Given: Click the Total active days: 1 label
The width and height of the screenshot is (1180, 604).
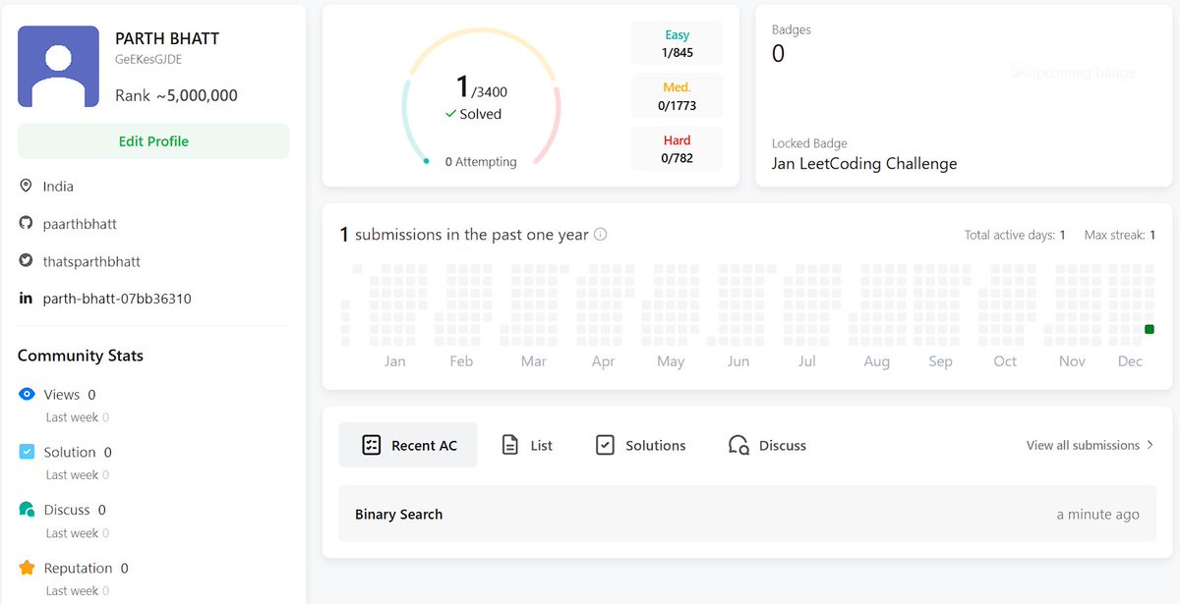Looking at the screenshot, I should [1015, 236].
